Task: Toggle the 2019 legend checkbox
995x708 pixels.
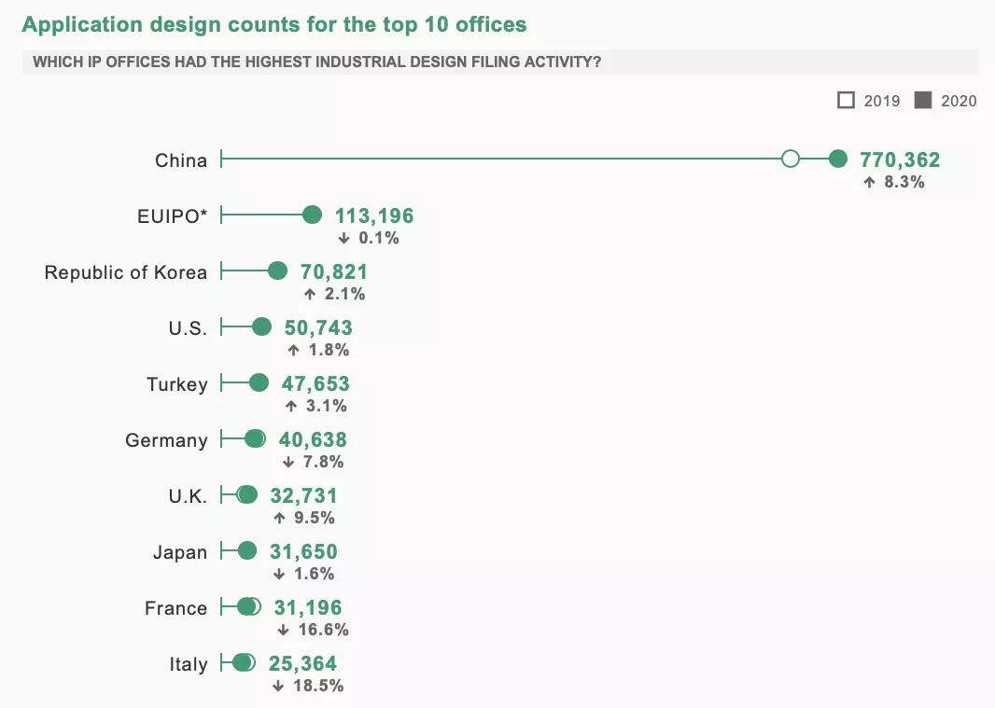Action: [x=846, y=100]
